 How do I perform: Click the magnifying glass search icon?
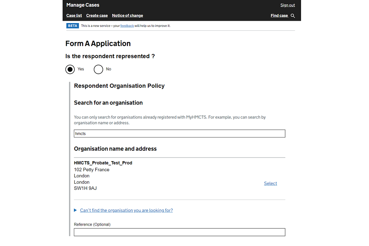coord(293,16)
